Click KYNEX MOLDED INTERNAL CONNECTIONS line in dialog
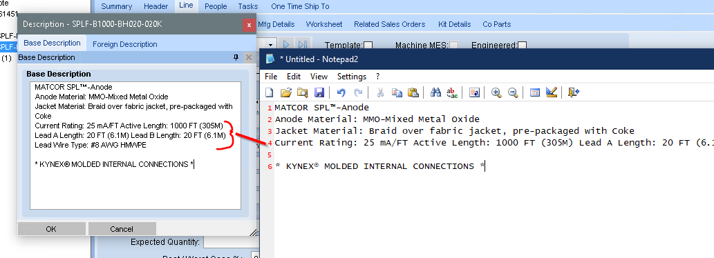The height and width of the screenshot is (258, 714). 114,164
